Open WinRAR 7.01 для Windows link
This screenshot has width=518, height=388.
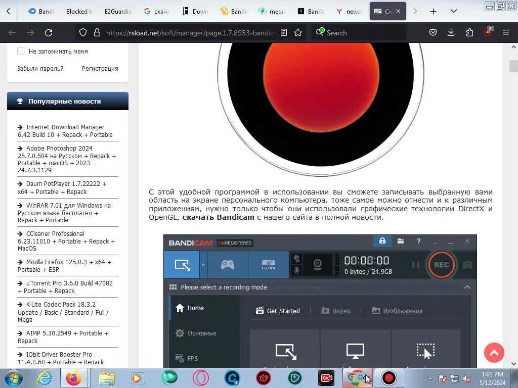[64, 213]
